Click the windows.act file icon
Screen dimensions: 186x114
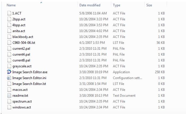tap(9, 107)
